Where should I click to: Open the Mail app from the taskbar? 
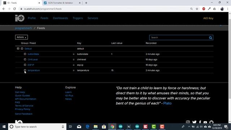pyautogui.click(x=79, y=127)
